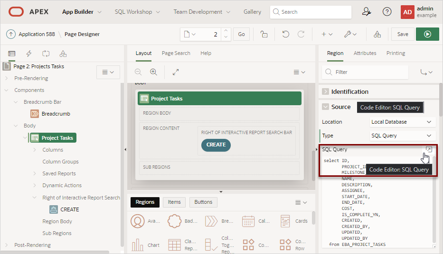Open the Location dropdown
The height and width of the screenshot is (254, 443).
click(x=402, y=122)
